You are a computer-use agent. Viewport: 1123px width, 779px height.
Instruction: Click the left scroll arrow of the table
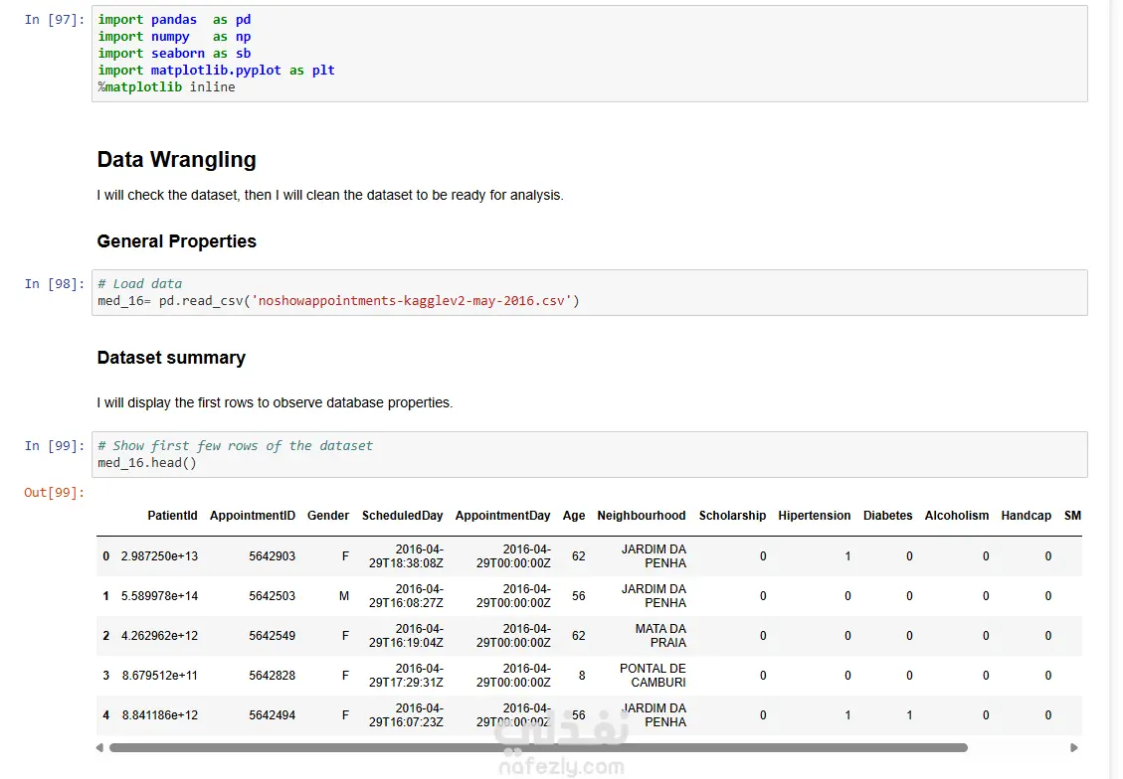[100, 747]
